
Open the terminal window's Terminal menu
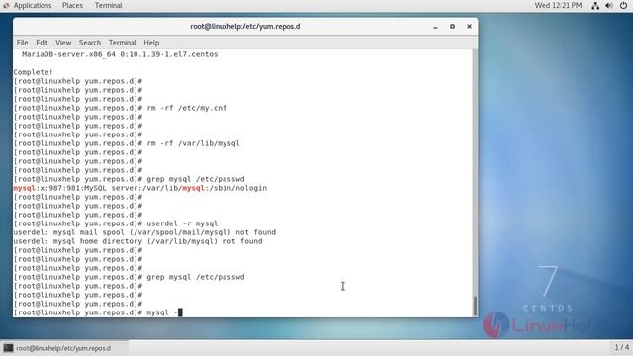[x=122, y=43]
